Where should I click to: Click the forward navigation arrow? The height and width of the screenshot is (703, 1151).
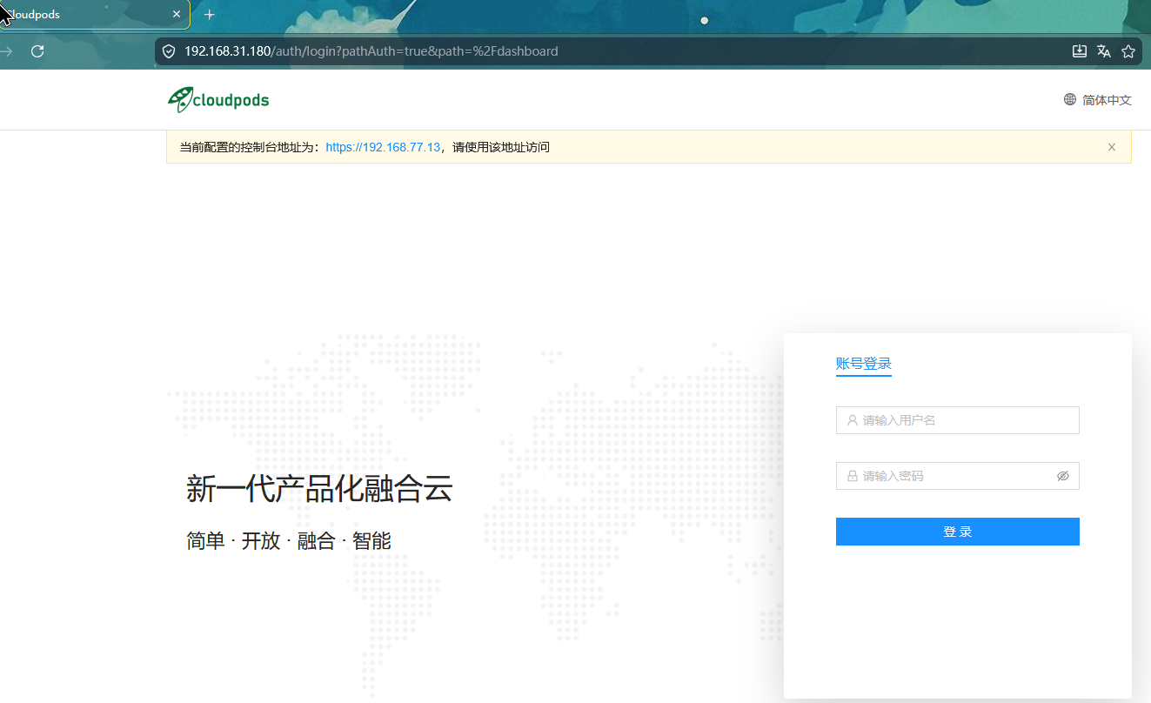7,51
